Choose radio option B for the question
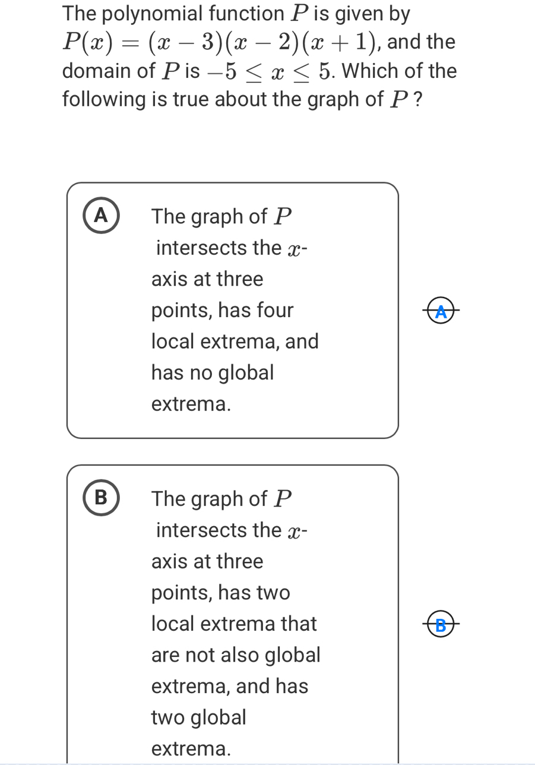The height and width of the screenshot is (765, 535). click(x=102, y=498)
